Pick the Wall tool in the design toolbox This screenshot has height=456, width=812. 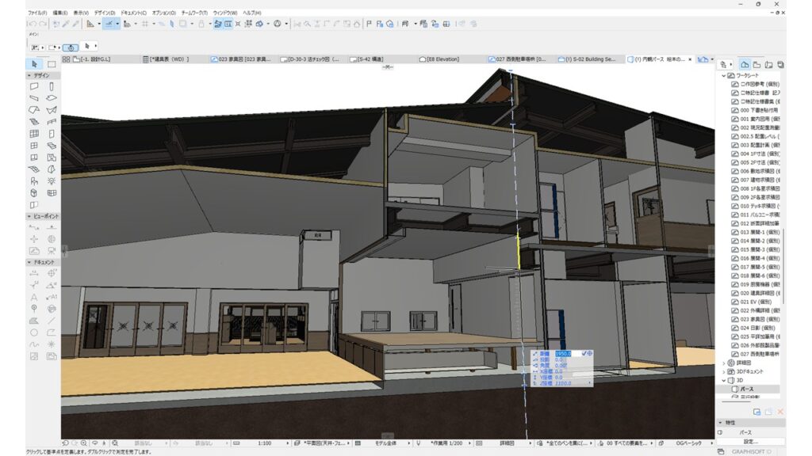coord(34,86)
